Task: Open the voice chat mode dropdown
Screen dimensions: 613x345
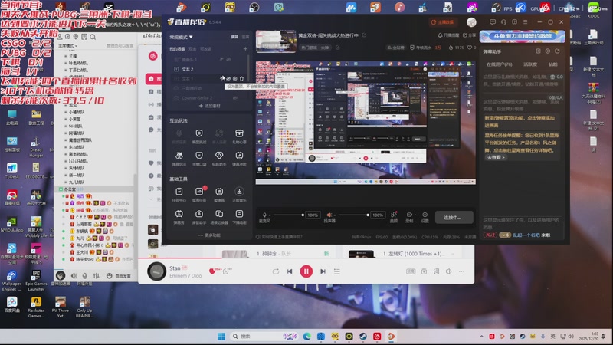Action: coord(67,46)
